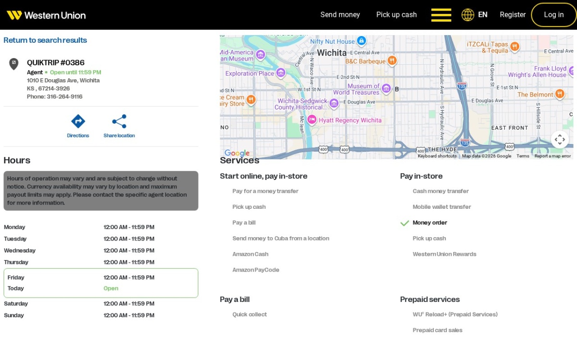Click the Register link
Viewport: 577px width, 360px height.
point(513,15)
